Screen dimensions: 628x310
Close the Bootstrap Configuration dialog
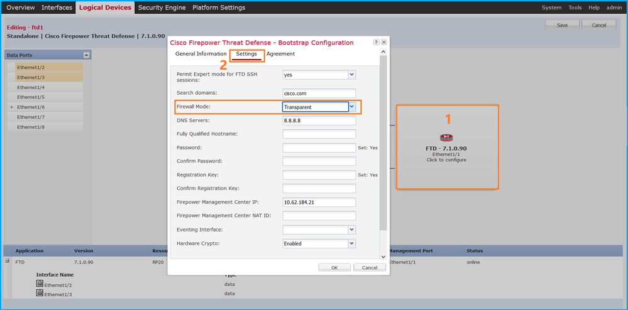coord(383,42)
